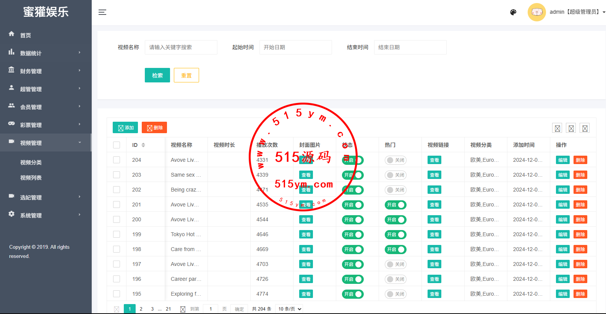The image size is (606, 314).
Task: Click the green 检索 search button
Action: [x=157, y=75]
